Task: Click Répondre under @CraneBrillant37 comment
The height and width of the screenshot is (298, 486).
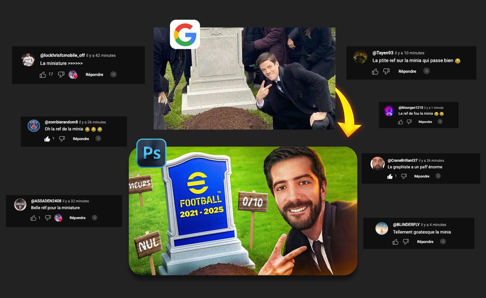Action: click(422, 176)
